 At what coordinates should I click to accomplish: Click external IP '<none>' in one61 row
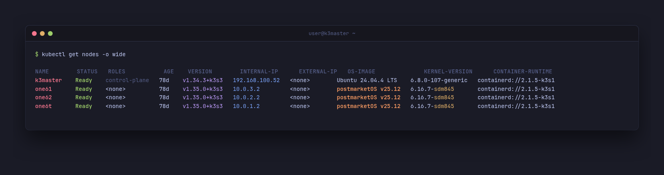click(x=300, y=89)
